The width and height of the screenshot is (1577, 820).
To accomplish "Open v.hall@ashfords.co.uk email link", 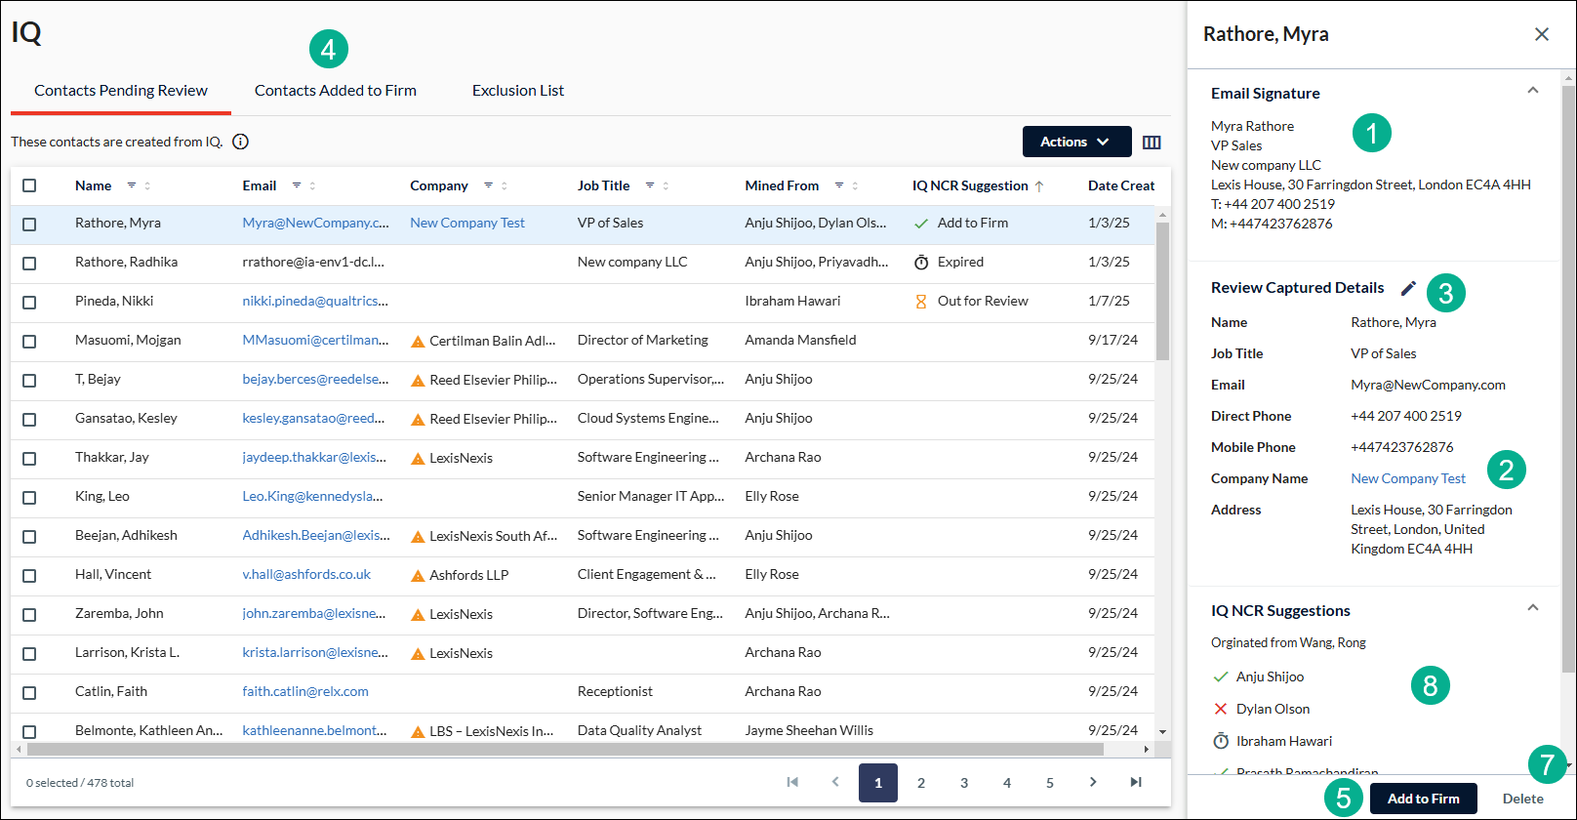I will click(x=306, y=574).
